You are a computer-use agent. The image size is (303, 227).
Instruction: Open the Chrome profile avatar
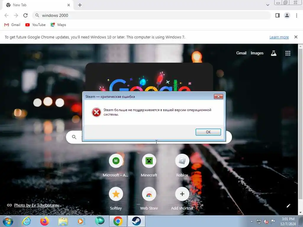287,15
